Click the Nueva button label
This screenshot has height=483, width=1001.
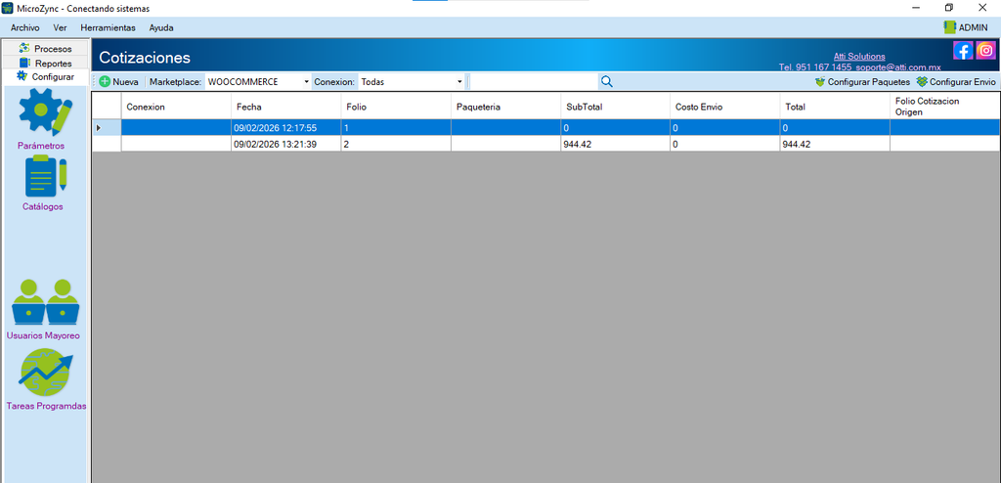[125, 82]
